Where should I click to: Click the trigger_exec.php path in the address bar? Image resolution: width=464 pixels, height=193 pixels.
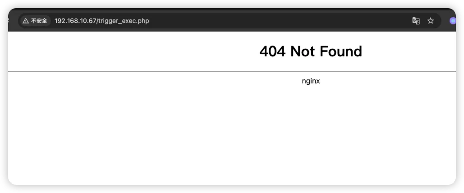[124, 21]
